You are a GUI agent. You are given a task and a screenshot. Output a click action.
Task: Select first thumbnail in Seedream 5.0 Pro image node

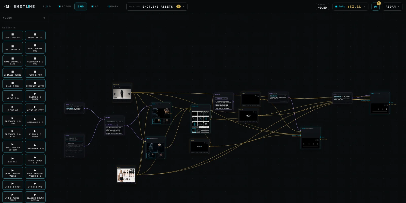click(151, 155)
